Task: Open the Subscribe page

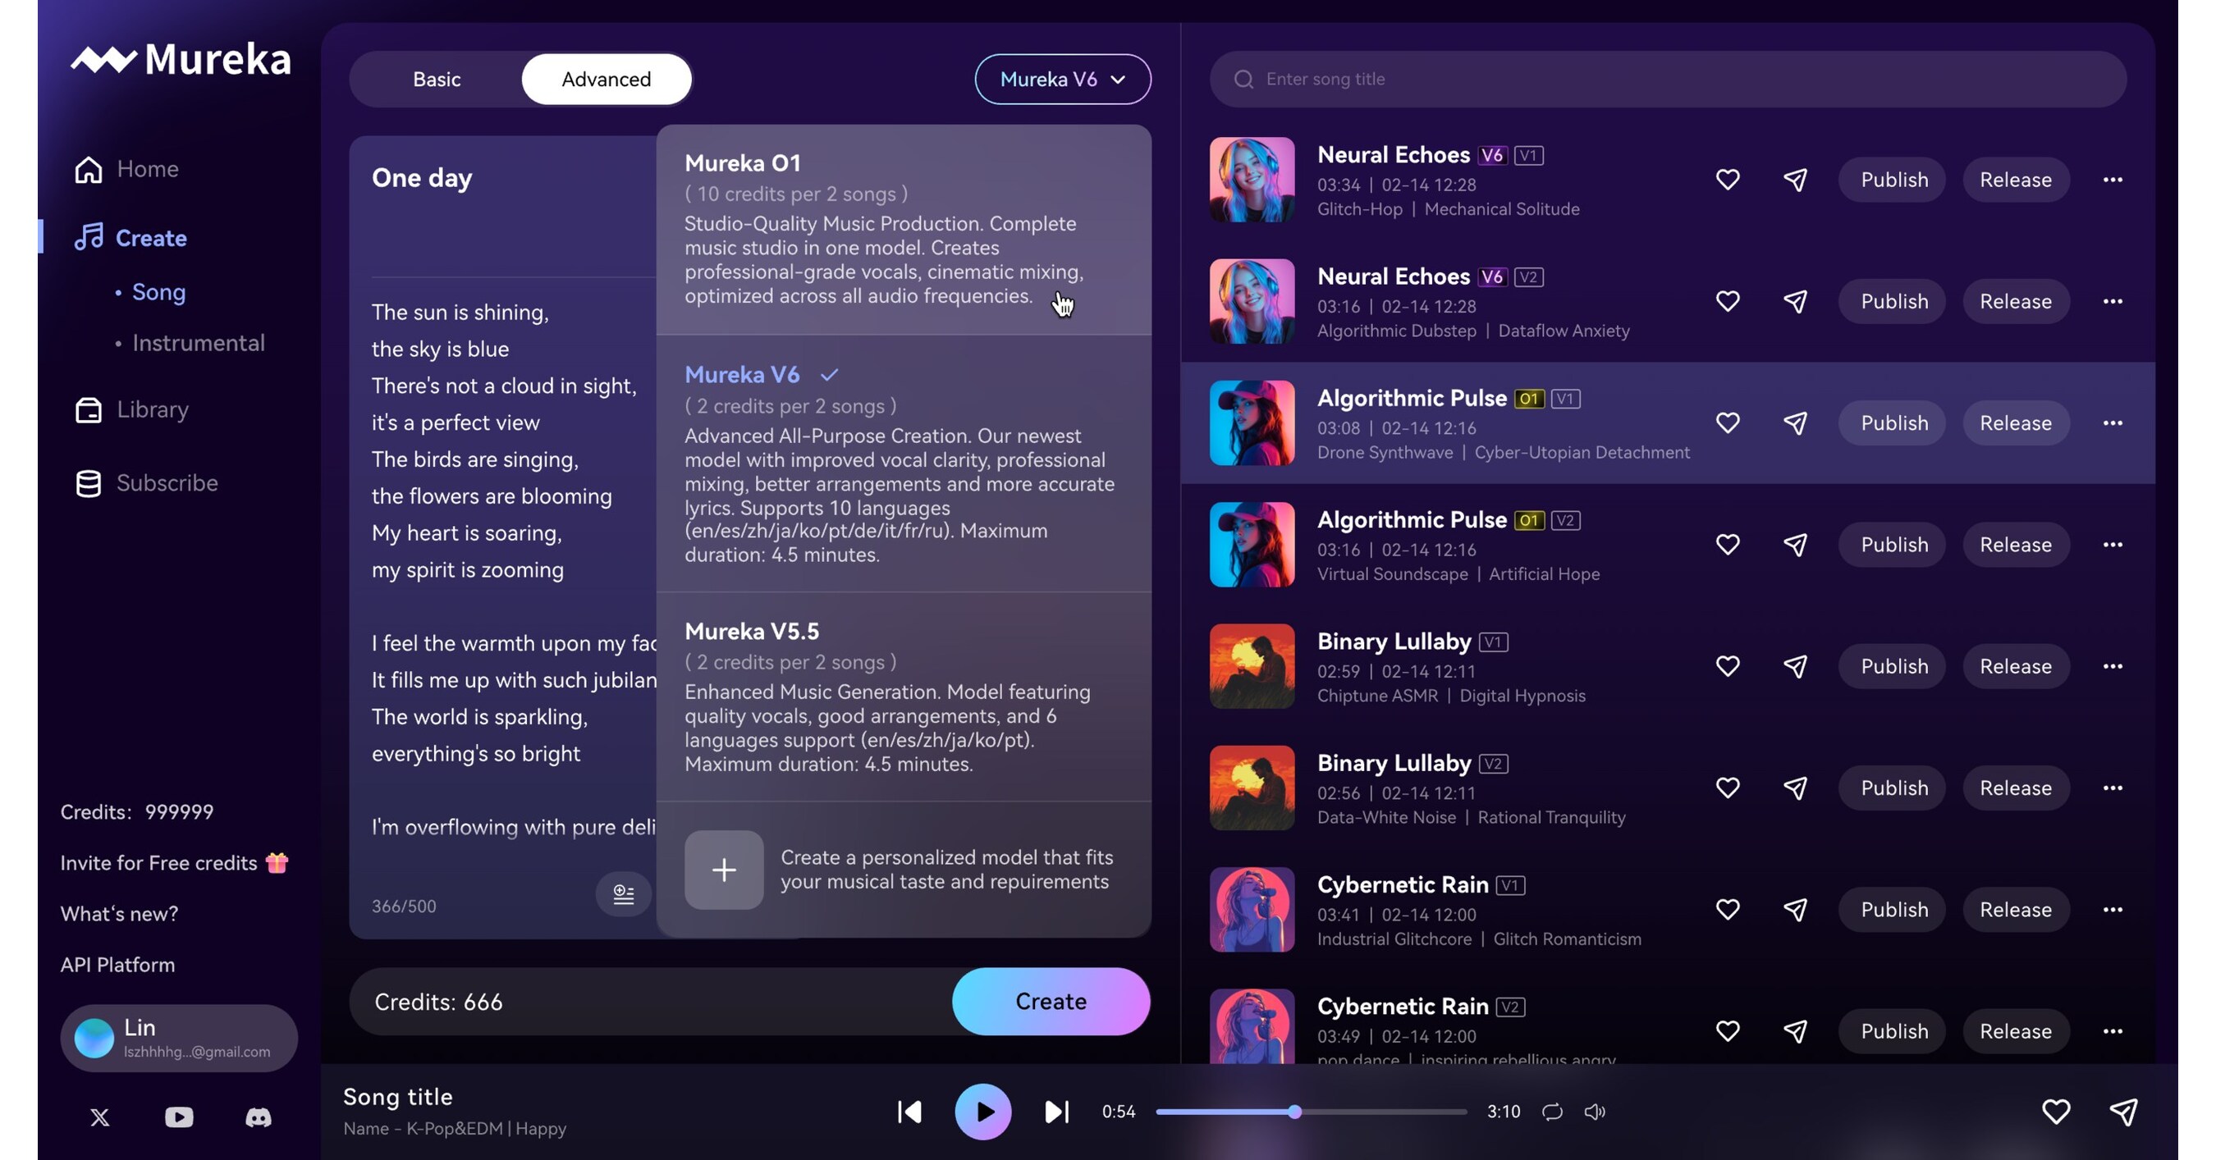Action: coord(167,482)
